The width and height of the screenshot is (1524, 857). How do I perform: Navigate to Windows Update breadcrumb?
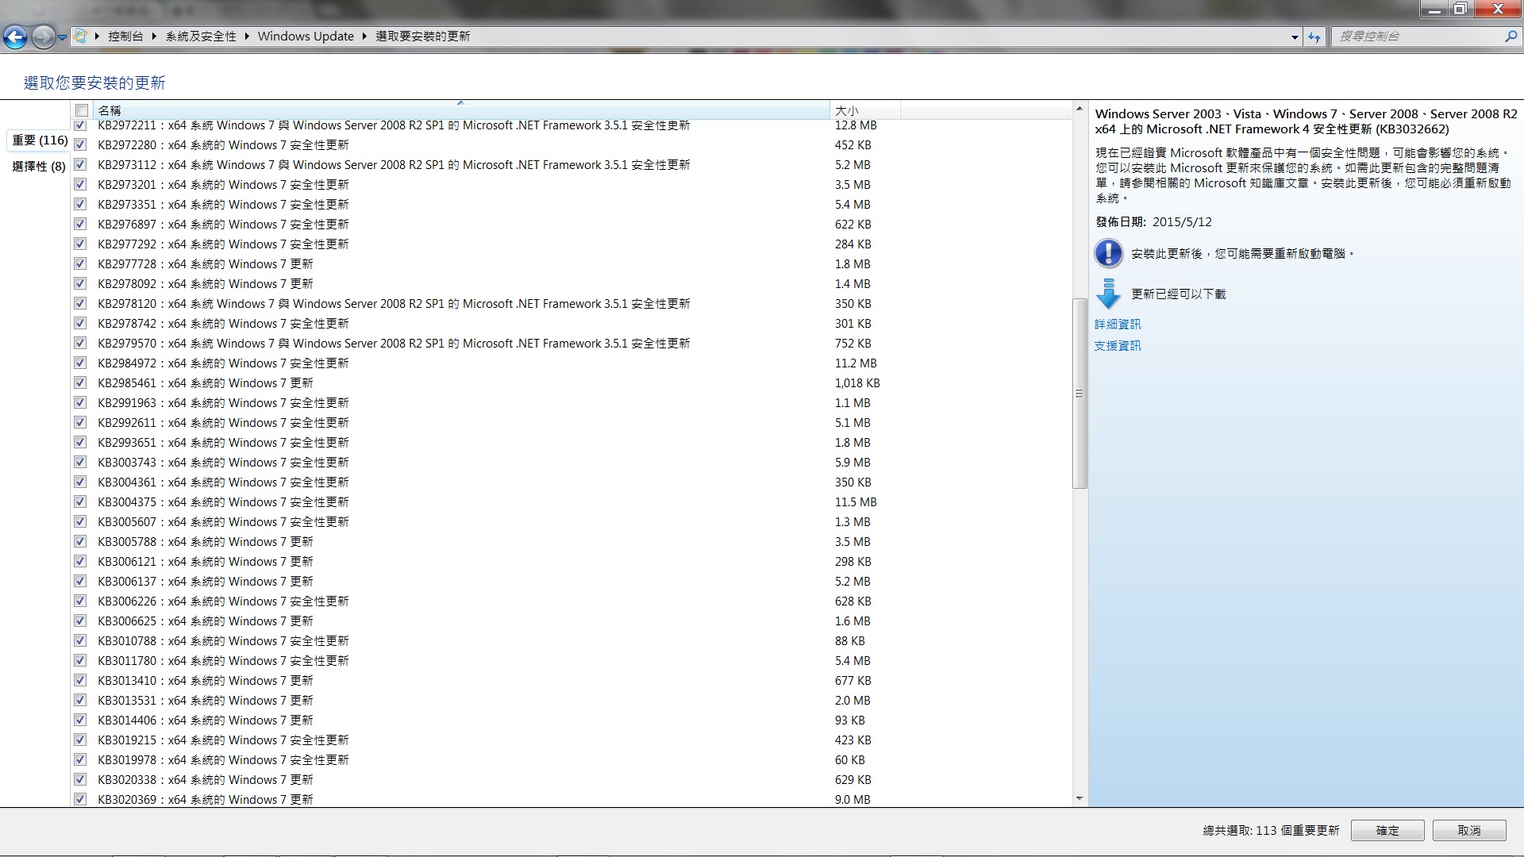(x=306, y=37)
